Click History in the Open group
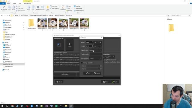 69,11
